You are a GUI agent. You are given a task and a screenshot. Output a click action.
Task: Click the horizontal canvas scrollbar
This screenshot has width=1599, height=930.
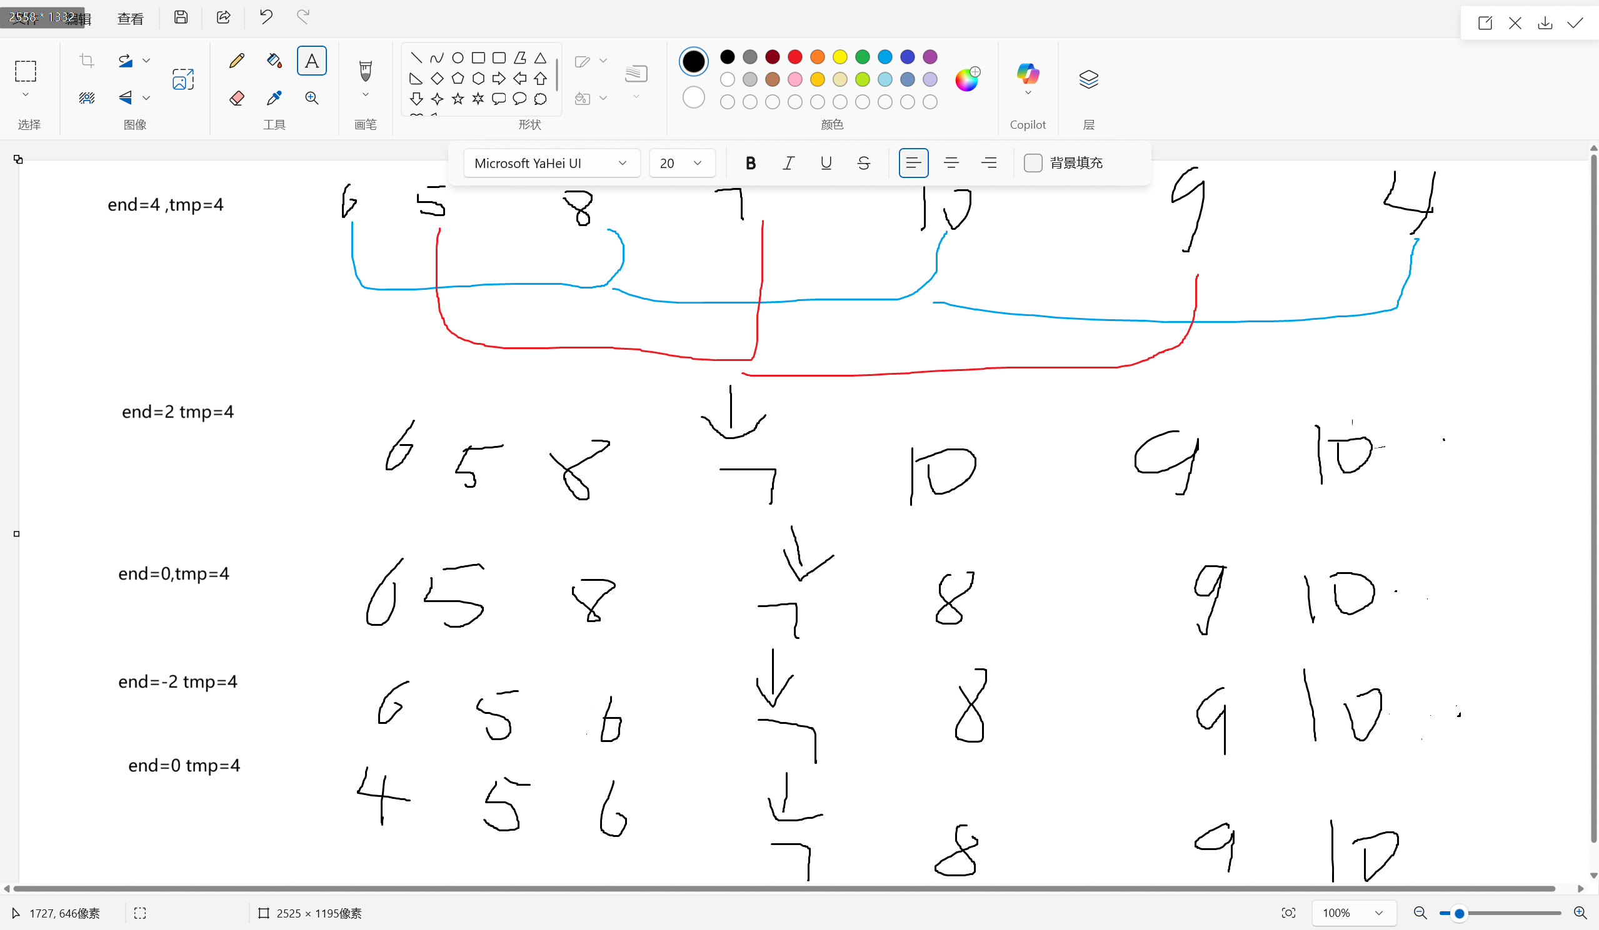point(784,888)
